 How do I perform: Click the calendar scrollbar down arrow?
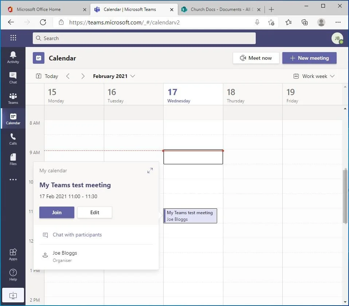click(345, 302)
